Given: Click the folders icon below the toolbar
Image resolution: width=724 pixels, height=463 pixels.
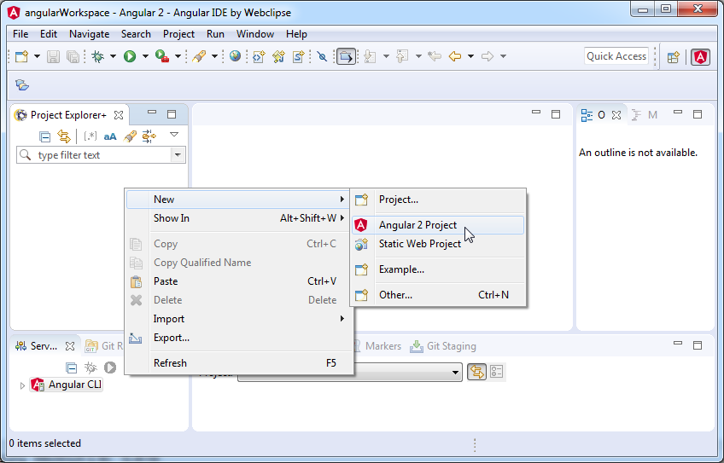Looking at the screenshot, I should pyautogui.click(x=21, y=85).
